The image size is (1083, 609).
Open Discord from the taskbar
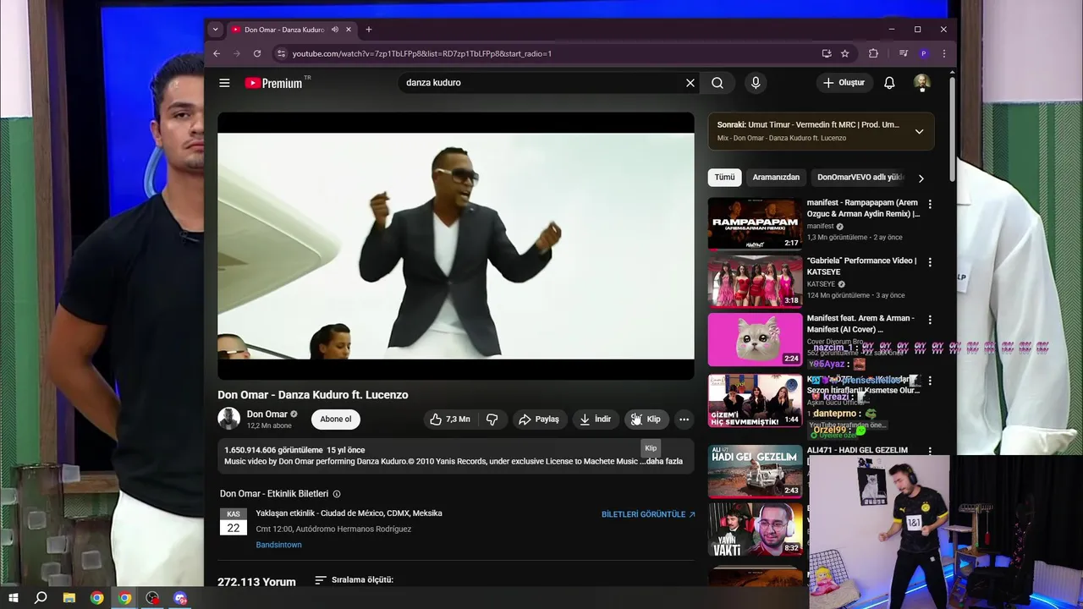[179, 598]
